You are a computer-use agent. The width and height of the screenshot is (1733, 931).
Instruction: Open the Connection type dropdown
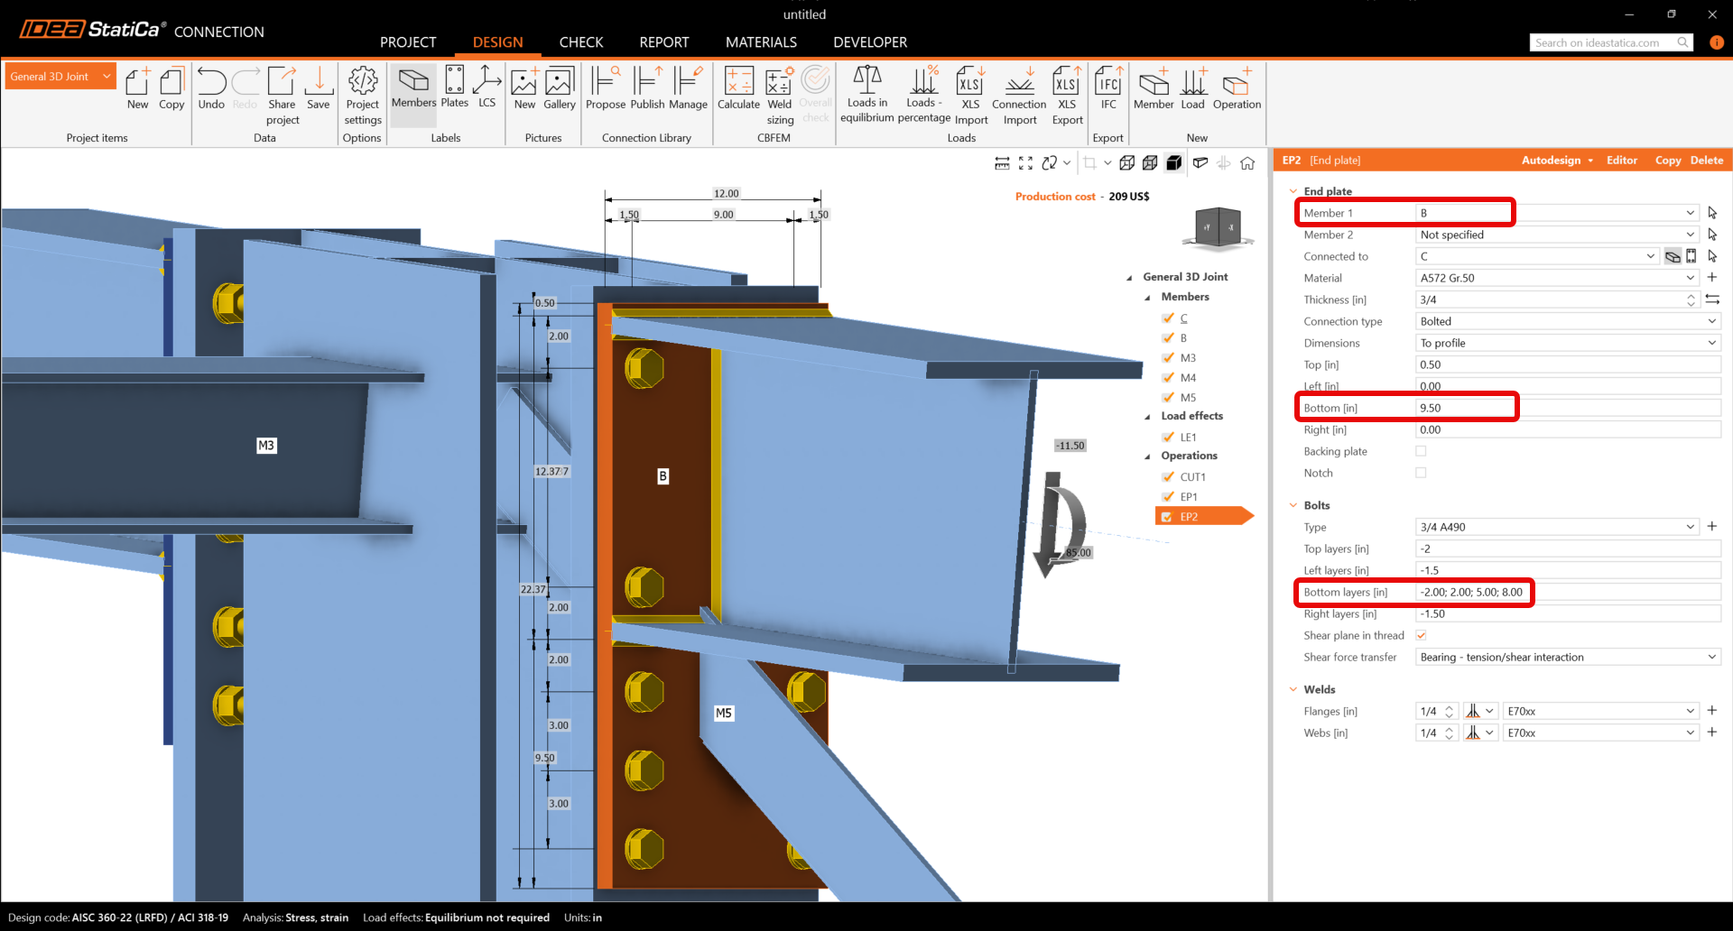(x=1567, y=321)
